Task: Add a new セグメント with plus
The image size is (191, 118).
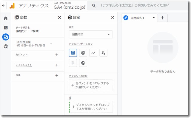Action: point(57,55)
